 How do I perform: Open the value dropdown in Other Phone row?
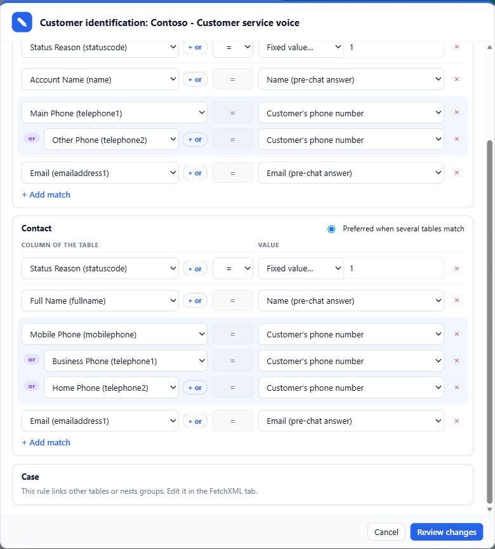click(x=351, y=139)
